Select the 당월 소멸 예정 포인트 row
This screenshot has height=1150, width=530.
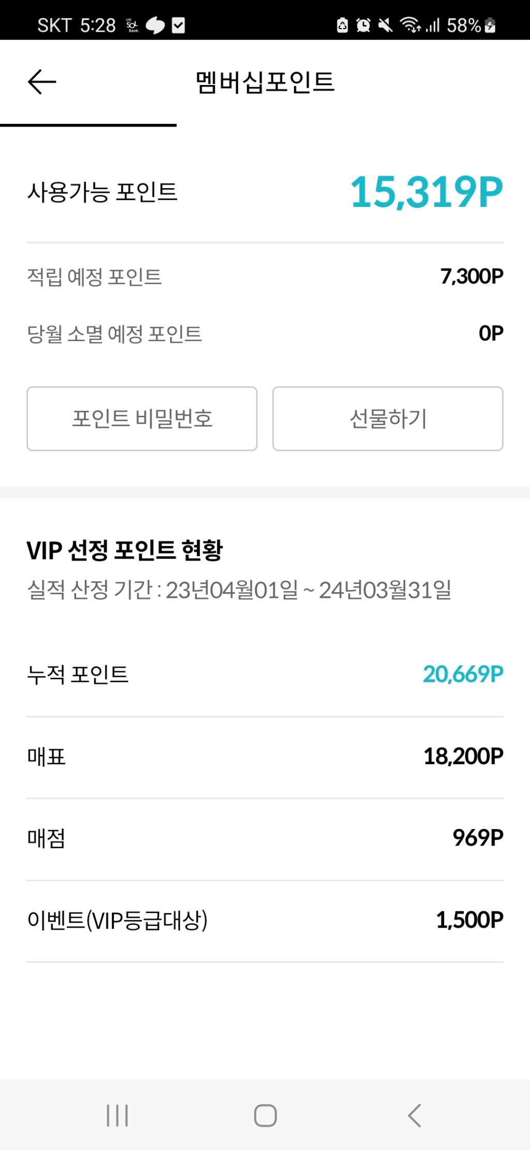(x=265, y=333)
